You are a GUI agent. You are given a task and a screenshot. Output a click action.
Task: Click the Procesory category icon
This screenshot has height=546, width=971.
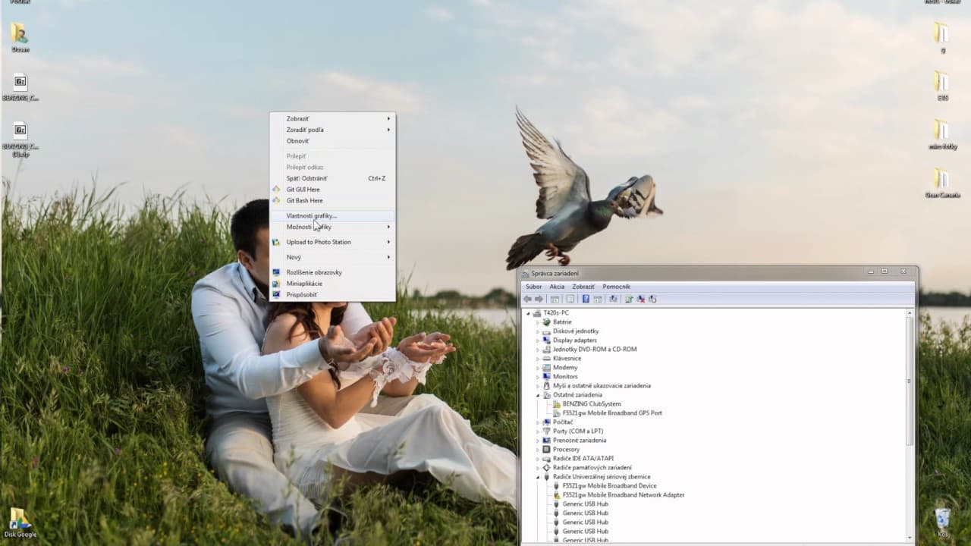click(x=546, y=450)
